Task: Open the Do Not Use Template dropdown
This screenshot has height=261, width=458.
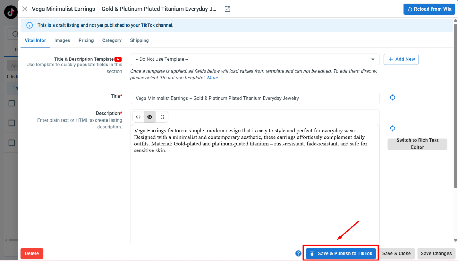Action: click(x=255, y=59)
